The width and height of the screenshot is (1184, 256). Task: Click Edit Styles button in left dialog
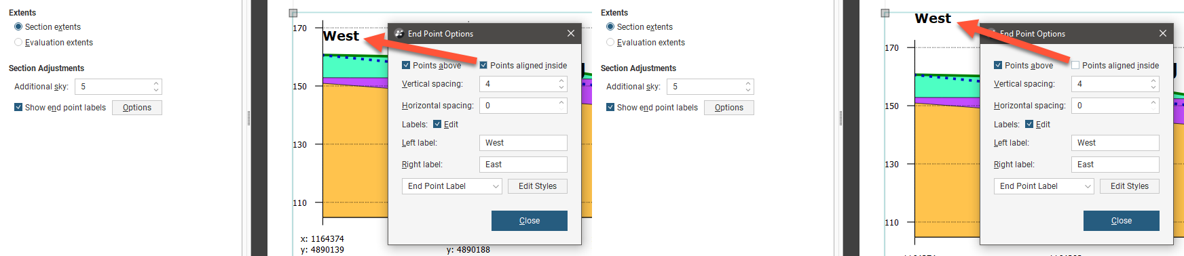pyautogui.click(x=538, y=186)
